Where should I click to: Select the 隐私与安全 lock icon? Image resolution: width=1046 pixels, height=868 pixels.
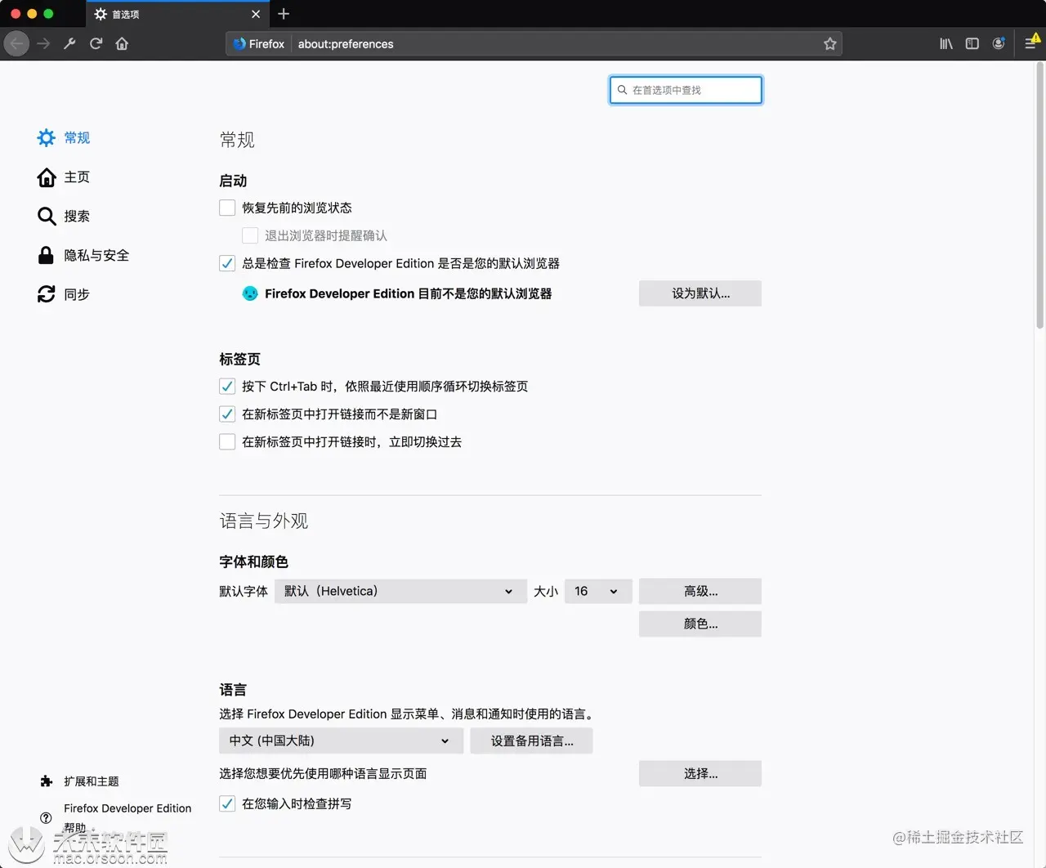coord(47,255)
